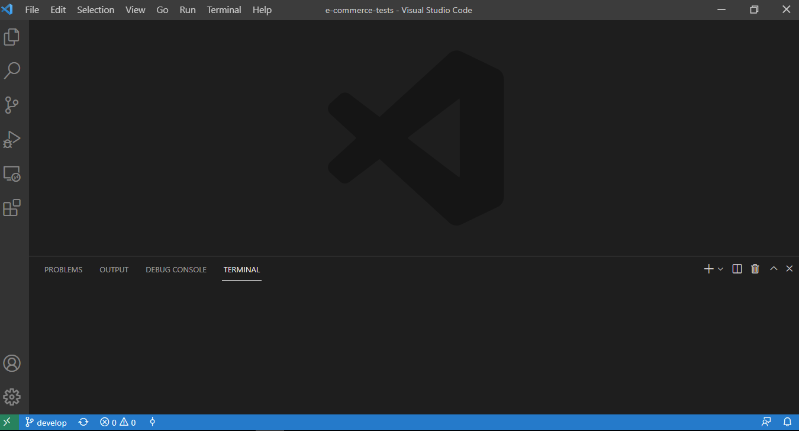Open the Run and Debug view

12,140
